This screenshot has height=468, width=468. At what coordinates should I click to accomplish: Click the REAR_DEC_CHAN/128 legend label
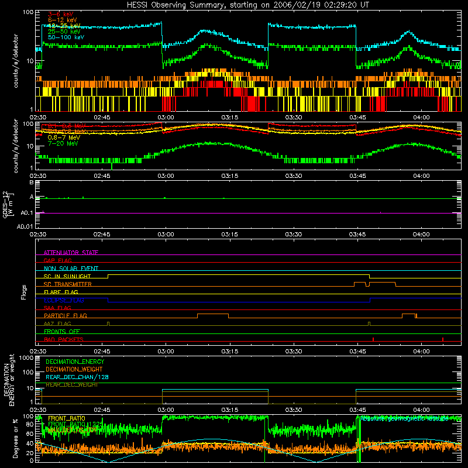coord(77,377)
